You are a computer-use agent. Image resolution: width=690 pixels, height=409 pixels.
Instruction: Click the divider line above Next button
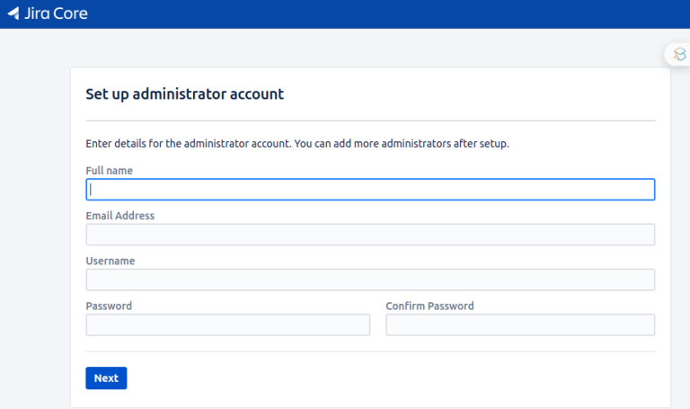click(x=370, y=351)
